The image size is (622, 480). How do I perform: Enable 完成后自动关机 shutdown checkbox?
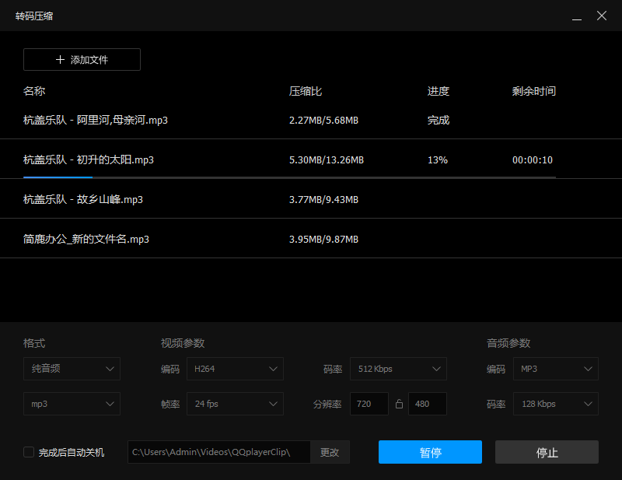[29, 451]
